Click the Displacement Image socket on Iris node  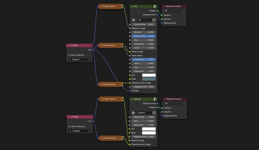click(x=130, y=83)
